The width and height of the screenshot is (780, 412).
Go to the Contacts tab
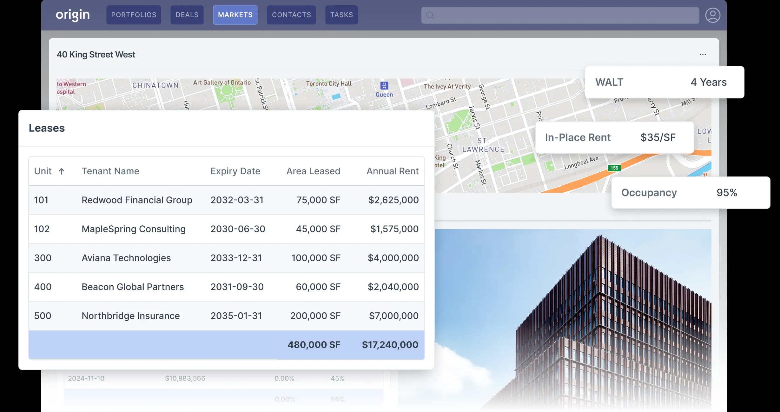pyautogui.click(x=291, y=15)
